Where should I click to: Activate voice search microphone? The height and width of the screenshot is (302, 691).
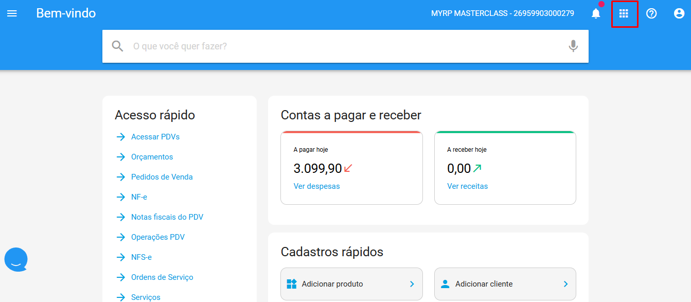(573, 46)
